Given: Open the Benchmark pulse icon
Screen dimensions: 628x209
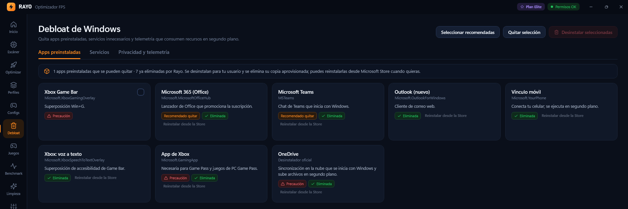Looking at the screenshot, I should [13, 166].
